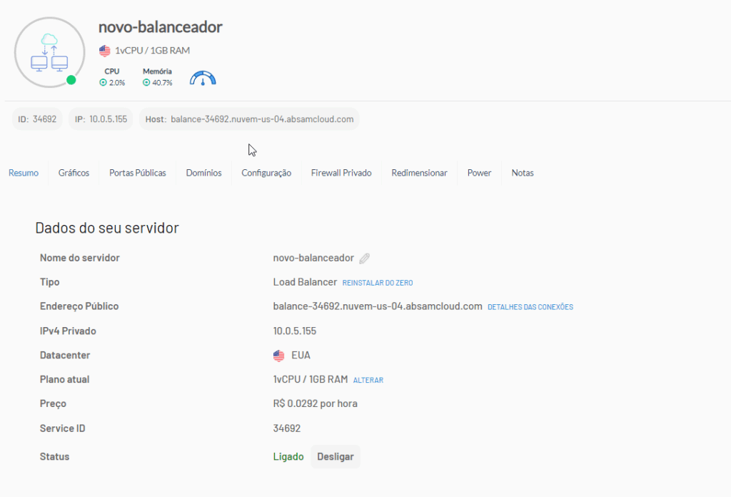Open the Redimensionar tab
The image size is (731, 497).
[419, 173]
